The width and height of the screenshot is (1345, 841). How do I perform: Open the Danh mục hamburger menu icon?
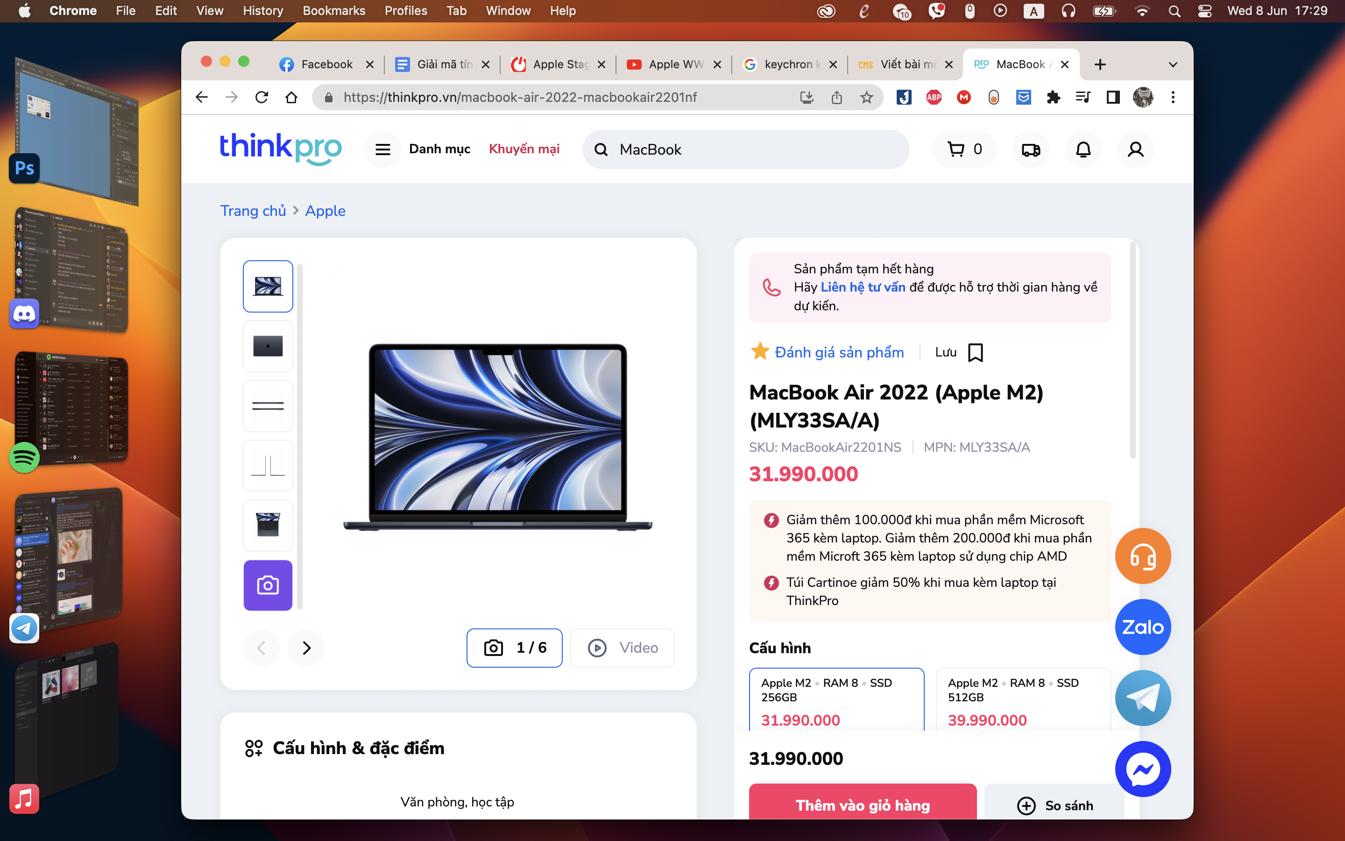pos(382,150)
